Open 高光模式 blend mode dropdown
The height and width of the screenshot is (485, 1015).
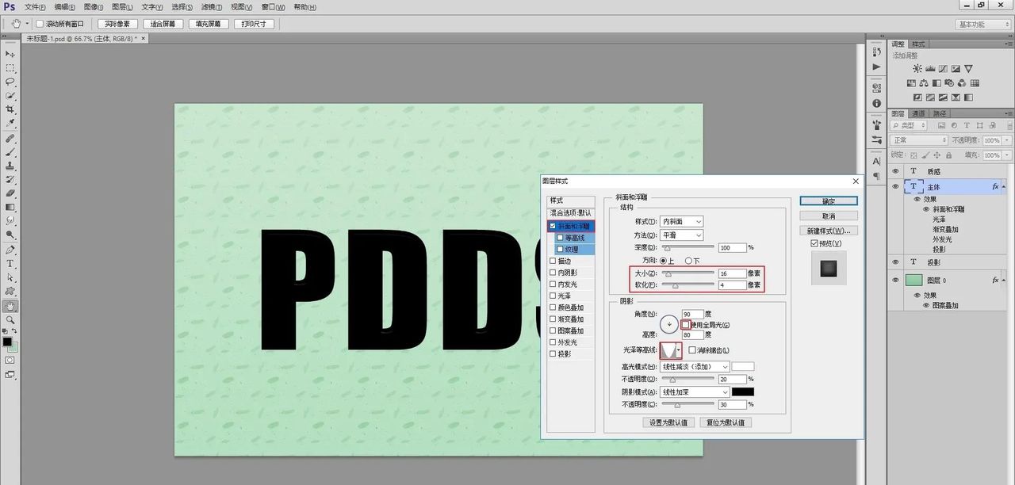point(695,367)
